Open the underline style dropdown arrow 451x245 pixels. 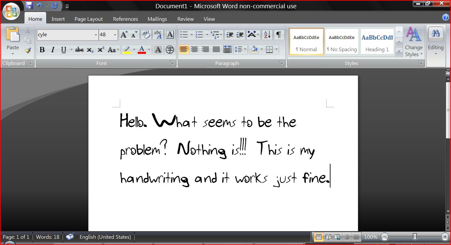click(x=71, y=50)
